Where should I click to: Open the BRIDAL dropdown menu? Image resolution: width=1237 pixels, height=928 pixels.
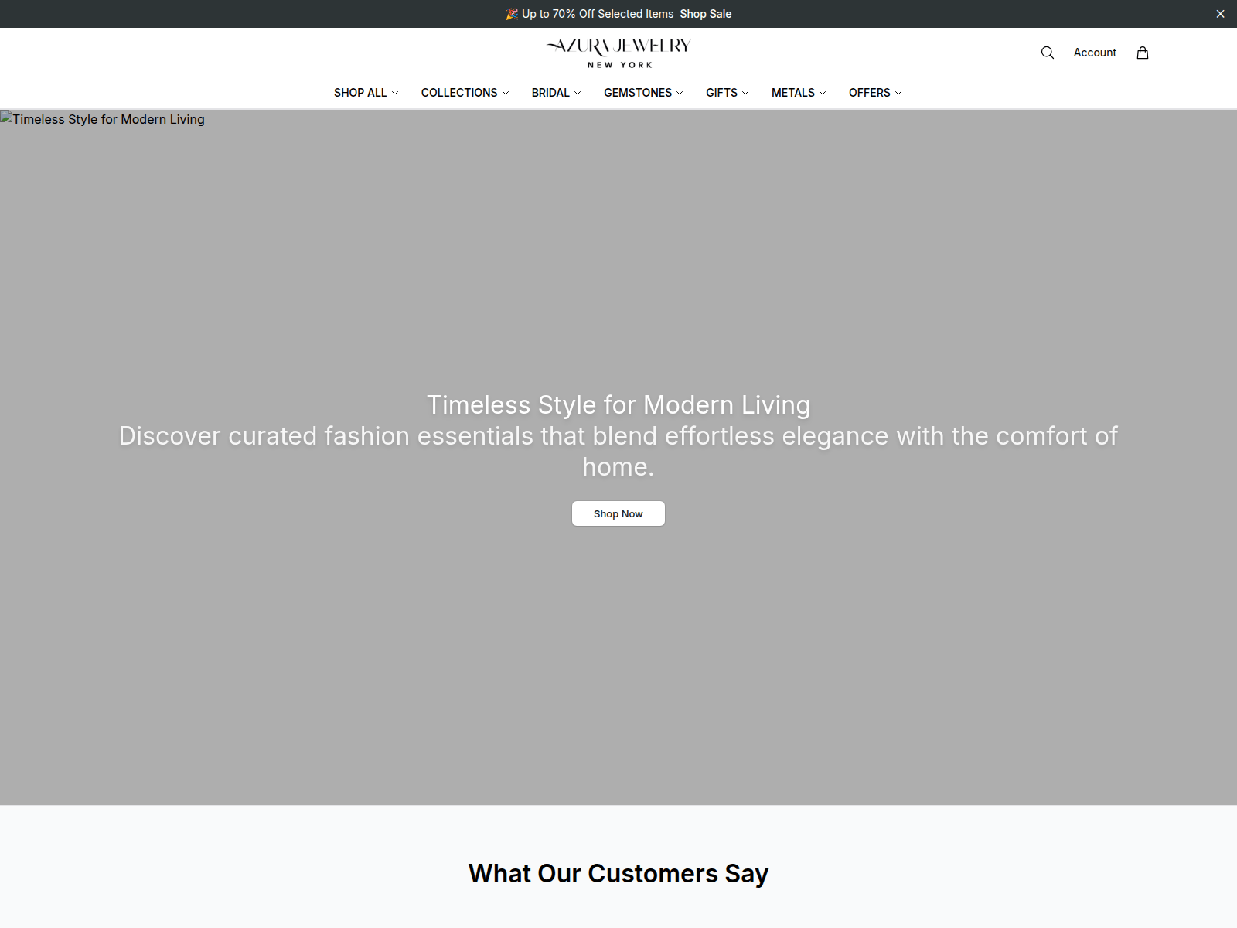[556, 93]
